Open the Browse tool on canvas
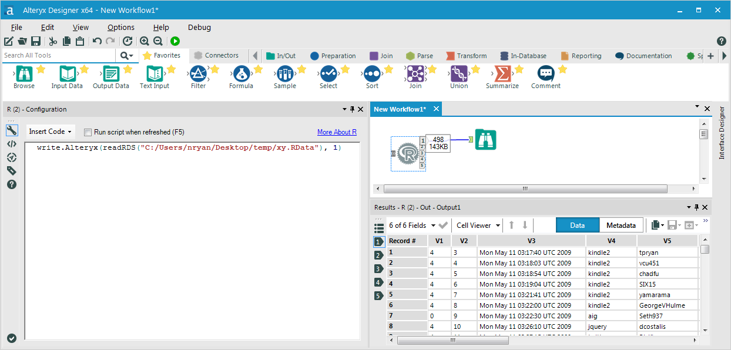This screenshot has width=731, height=350. [x=485, y=139]
